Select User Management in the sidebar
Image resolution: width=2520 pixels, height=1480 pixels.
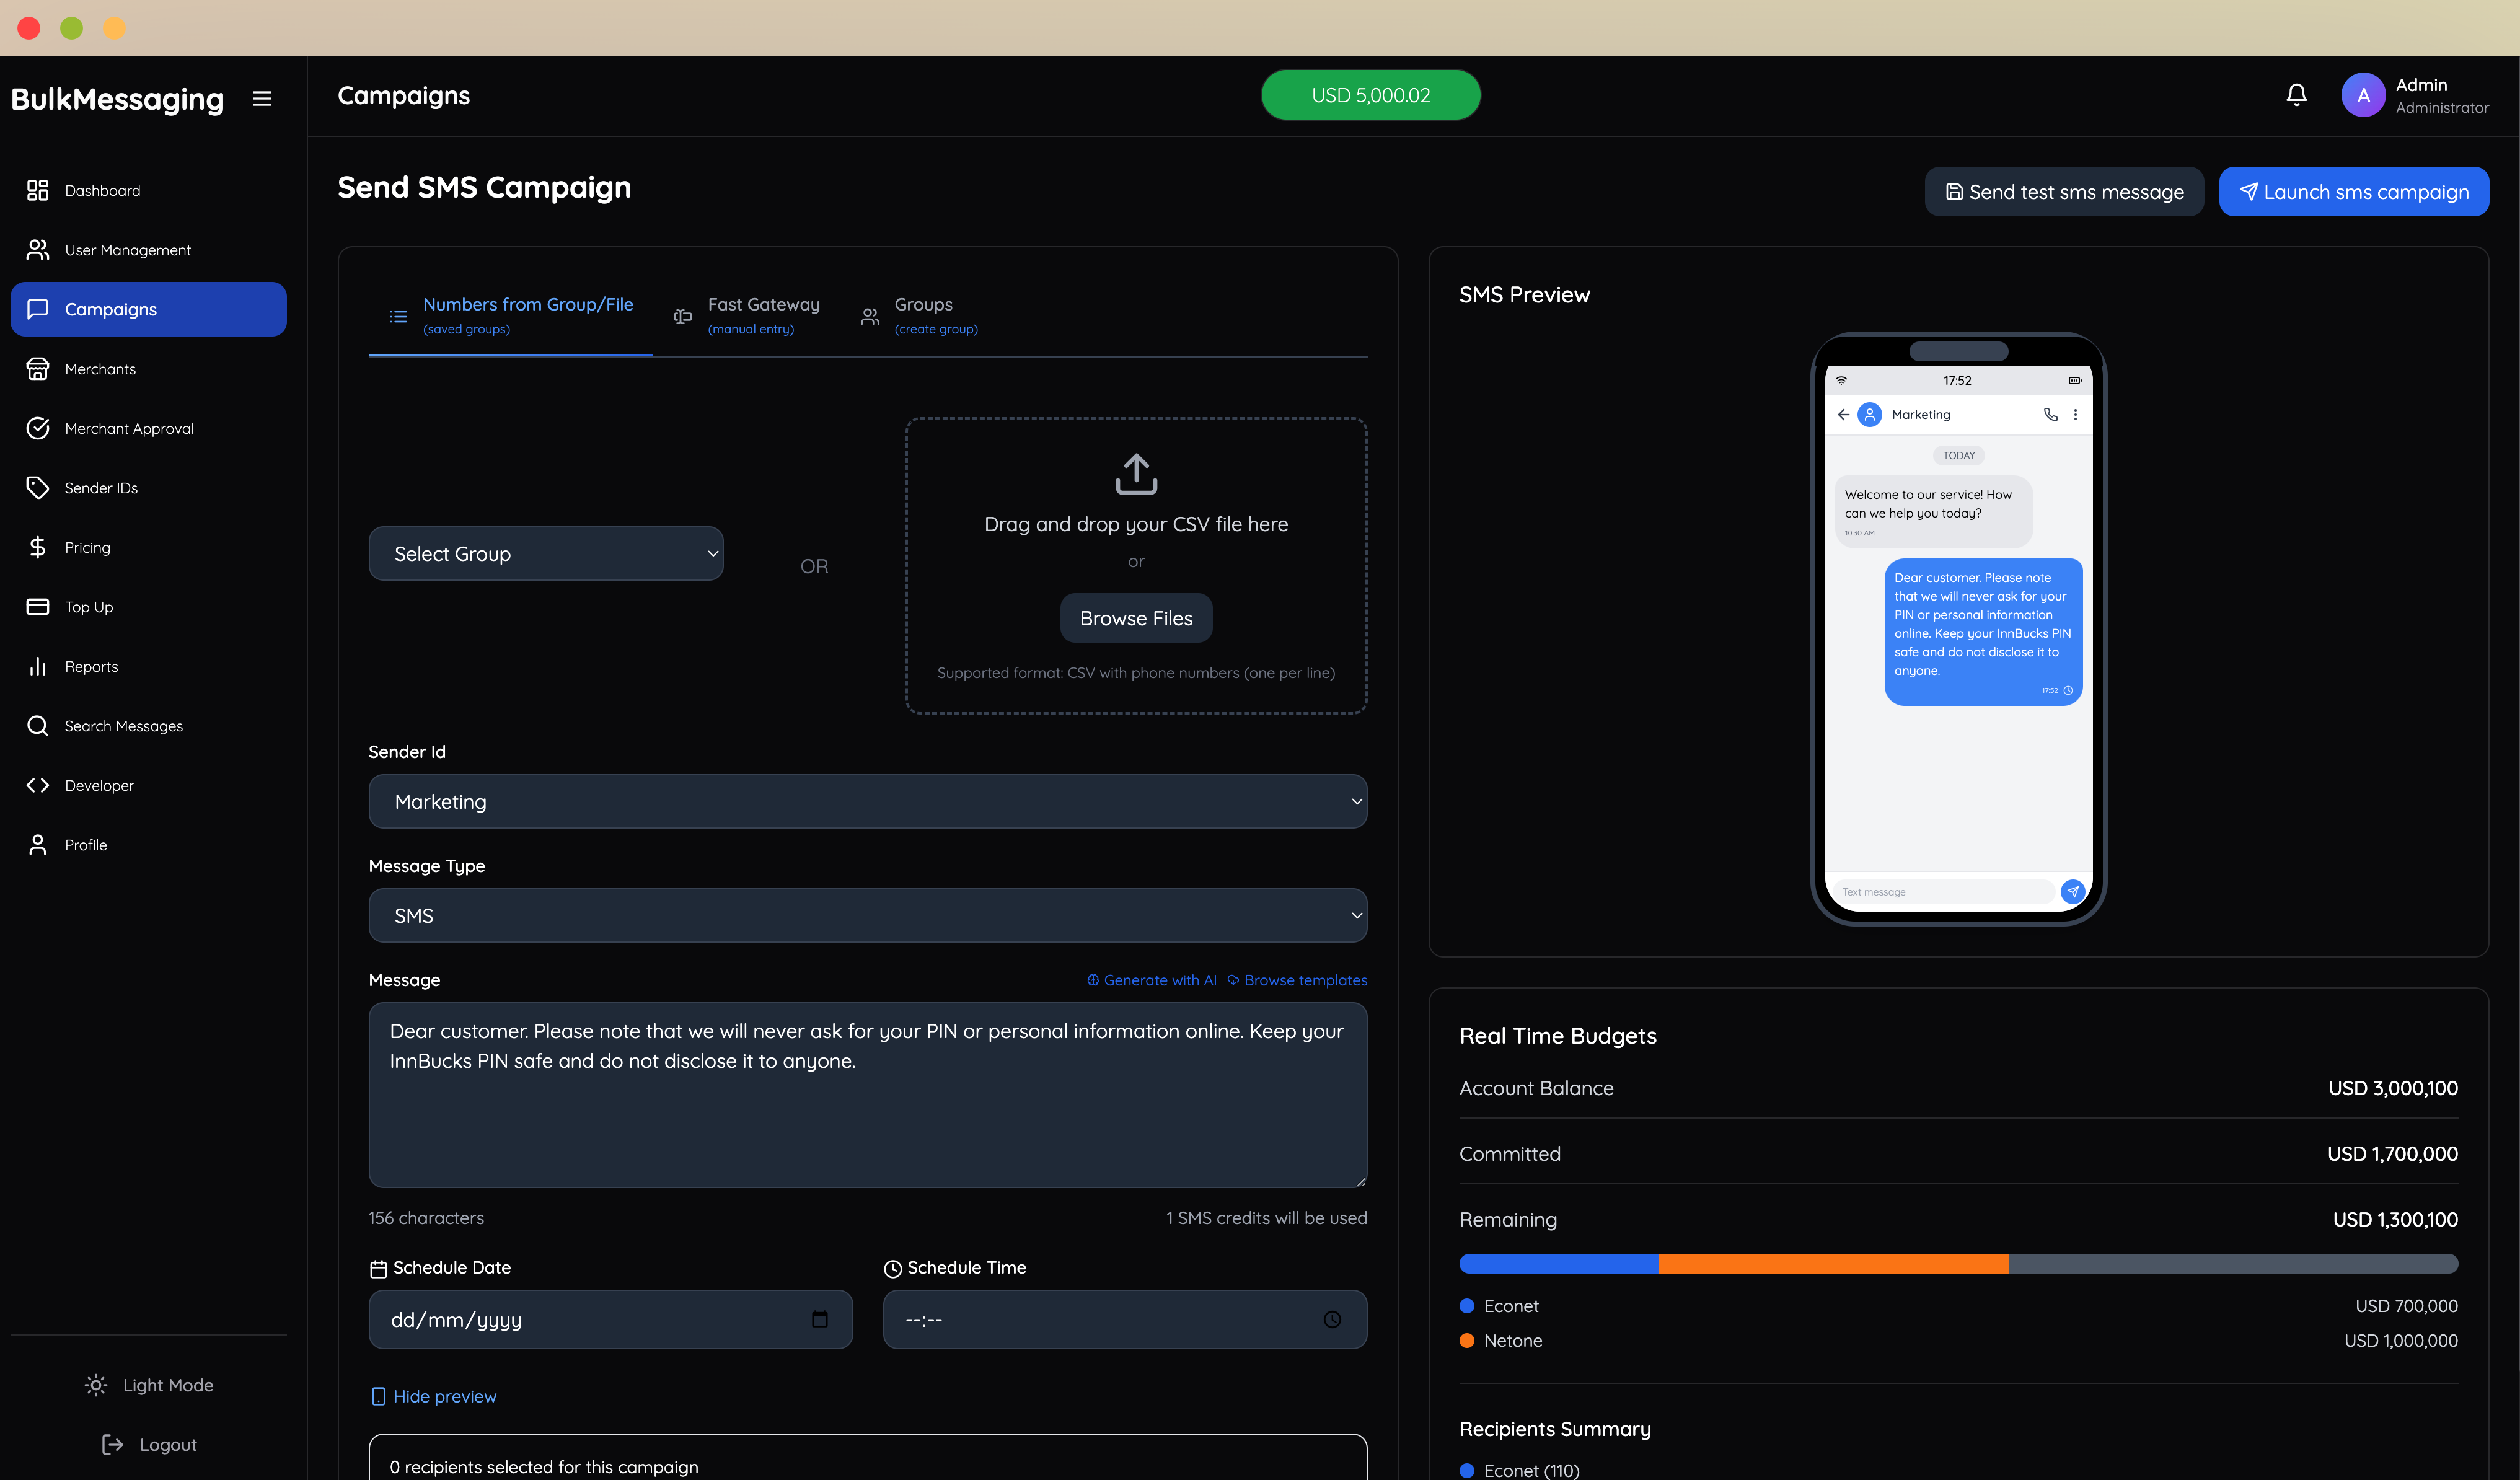point(127,249)
